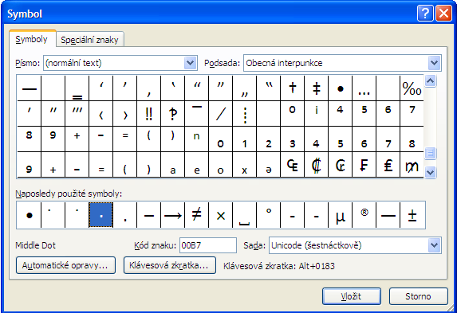Click the Alt+0183 shortcut text

[317, 266]
